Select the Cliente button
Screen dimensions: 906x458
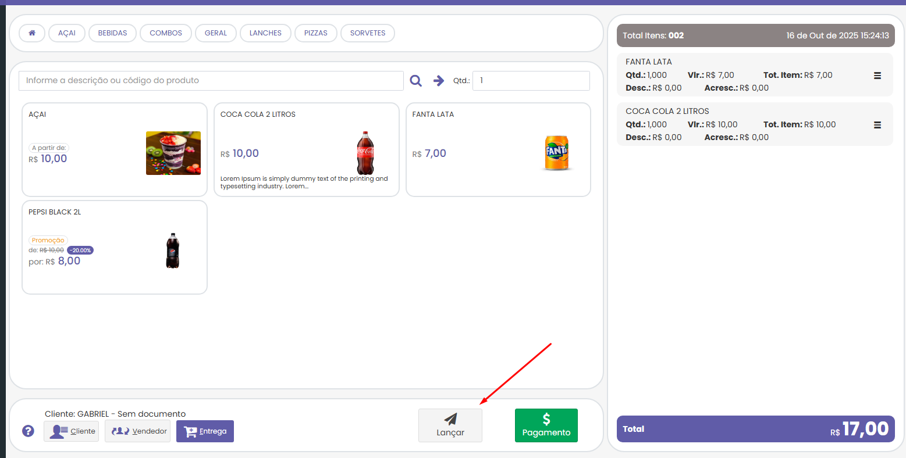(x=71, y=431)
